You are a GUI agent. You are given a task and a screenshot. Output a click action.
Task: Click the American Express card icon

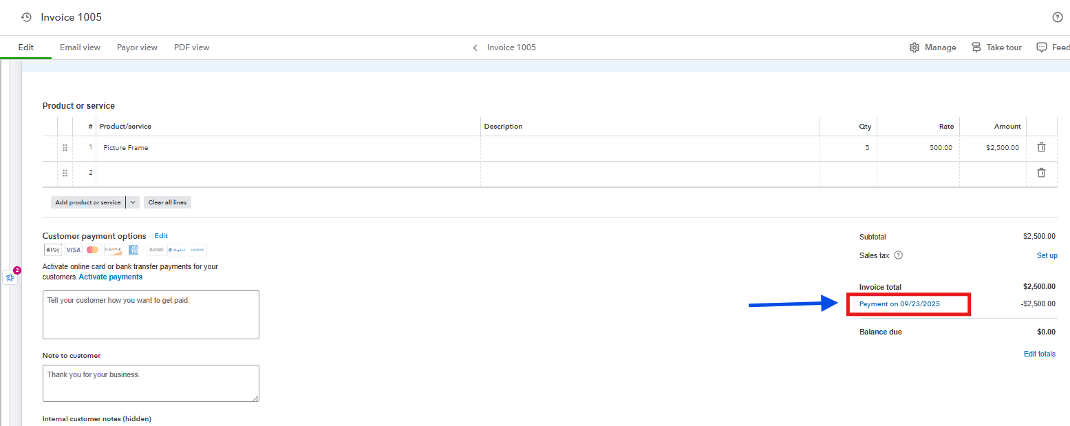[133, 250]
